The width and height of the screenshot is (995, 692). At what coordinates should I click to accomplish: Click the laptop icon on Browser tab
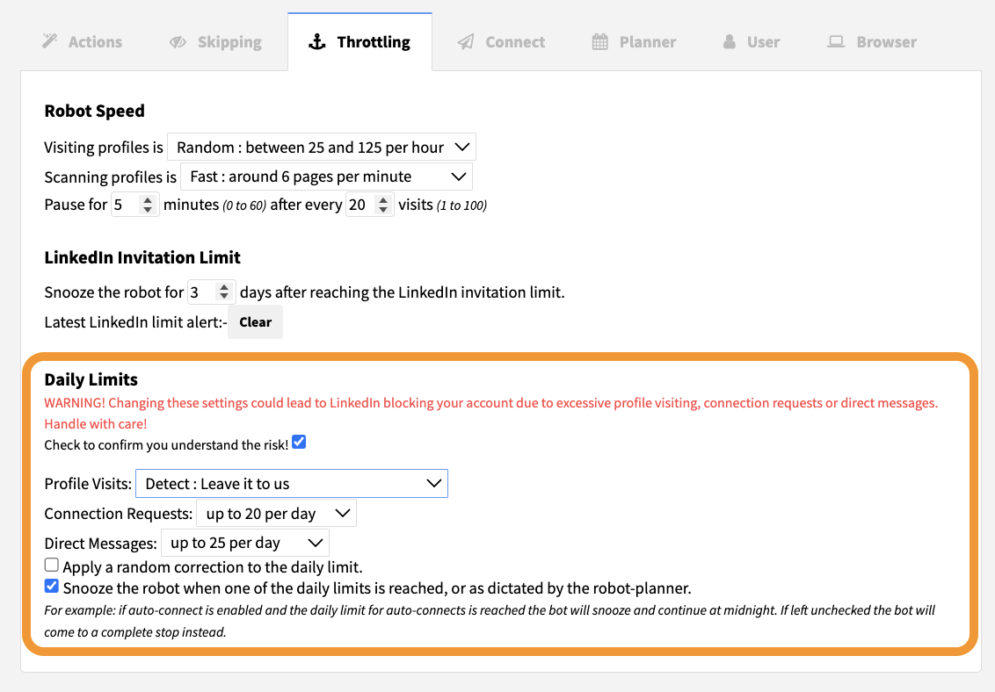click(x=836, y=42)
